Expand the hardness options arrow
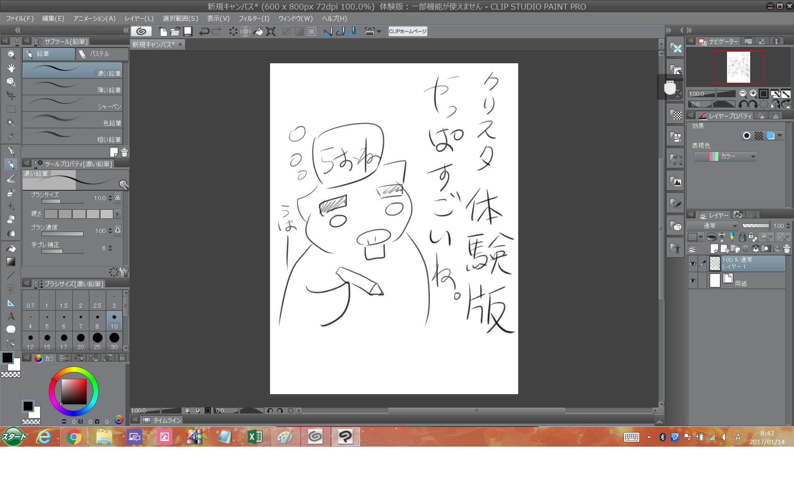This screenshot has width=794, height=493. (118, 214)
